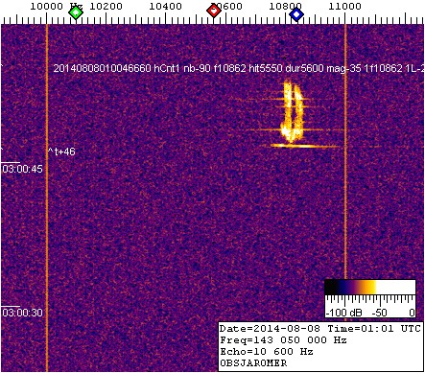This screenshot has width=425, height=373.
Task: Click the 10400 frequency scale label
Action: click(166, 6)
